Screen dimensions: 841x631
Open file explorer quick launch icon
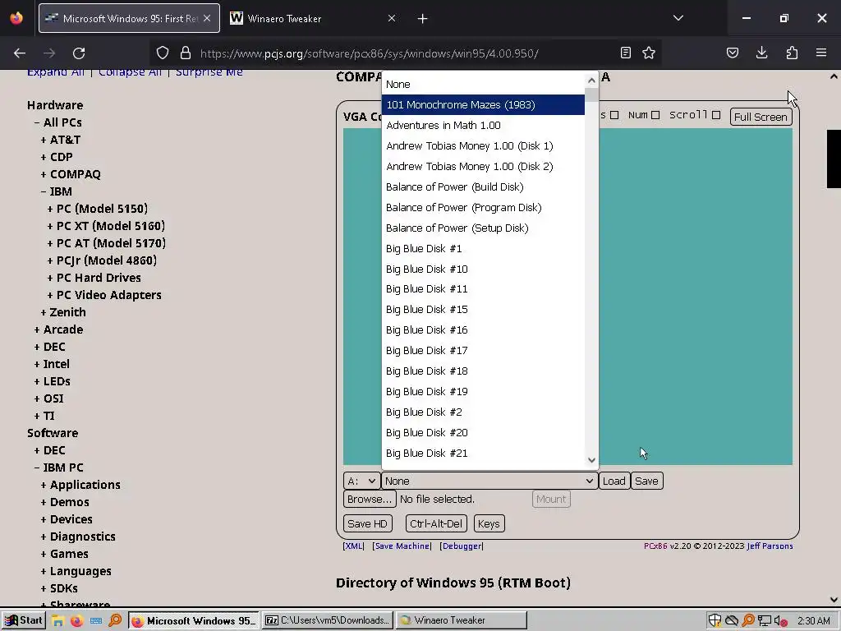pos(57,621)
